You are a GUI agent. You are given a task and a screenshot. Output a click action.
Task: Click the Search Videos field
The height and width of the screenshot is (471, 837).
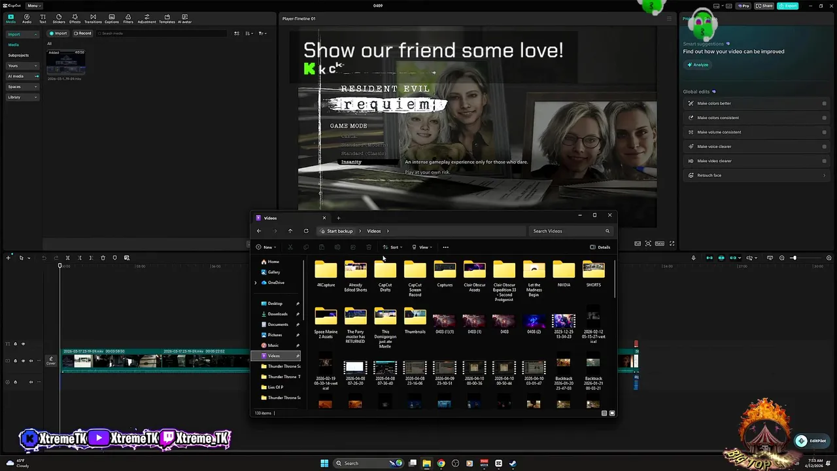click(570, 231)
